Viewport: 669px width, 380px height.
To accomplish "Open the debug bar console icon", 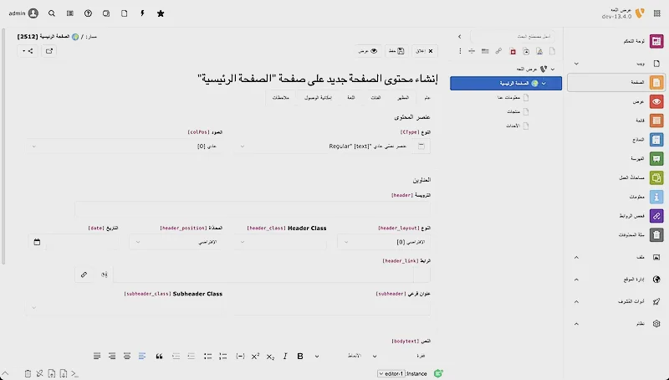I will click(74, 373).
